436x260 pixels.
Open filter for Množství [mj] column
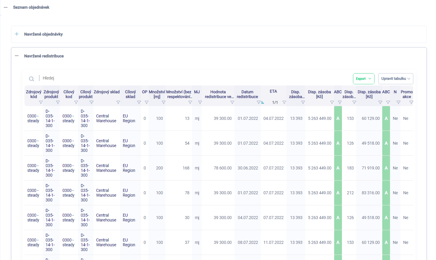[x=164, y=103]
